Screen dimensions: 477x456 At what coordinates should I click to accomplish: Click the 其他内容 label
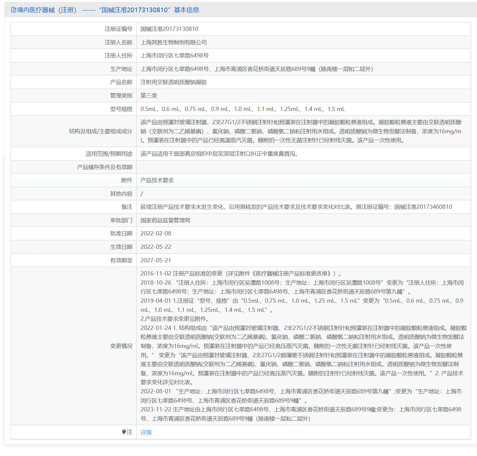pyautogui.click(x=121, y=194)
